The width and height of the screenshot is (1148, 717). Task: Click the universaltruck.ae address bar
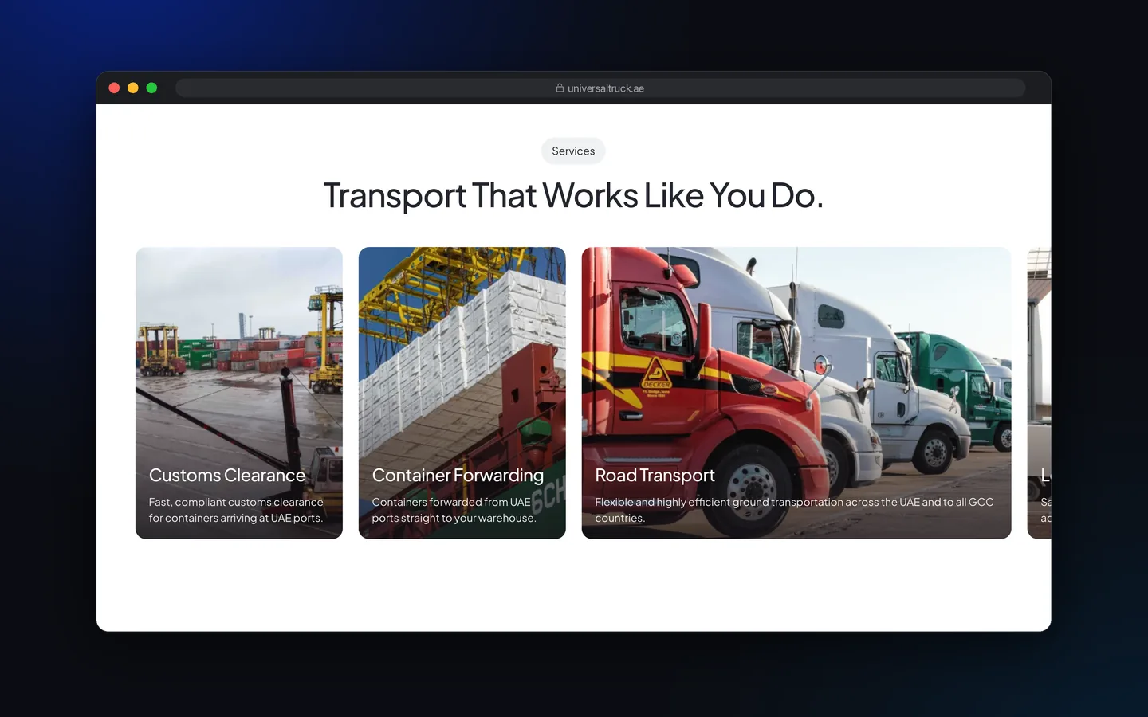tap(600, 88)
